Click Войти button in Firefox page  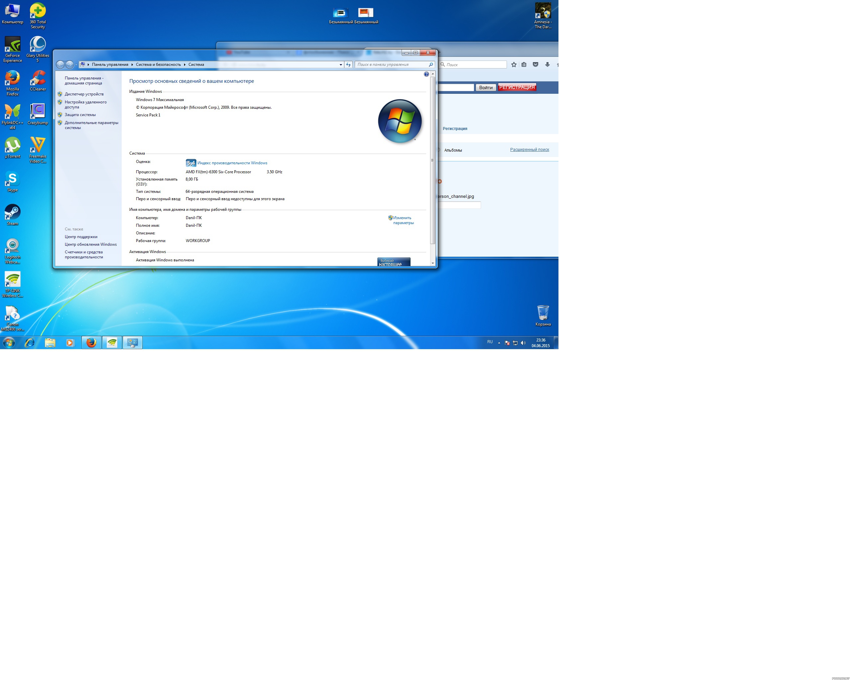(485, 88)
